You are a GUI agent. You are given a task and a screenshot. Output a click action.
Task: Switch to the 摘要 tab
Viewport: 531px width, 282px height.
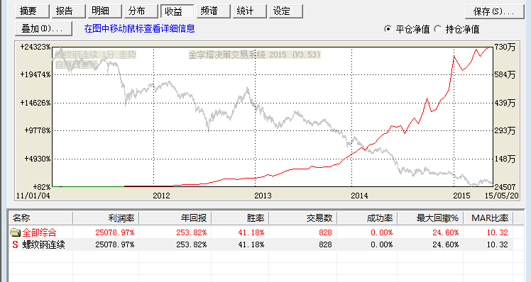pos(32,11)
